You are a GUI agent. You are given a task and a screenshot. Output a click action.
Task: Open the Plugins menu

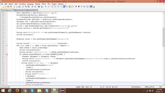pyautogui.click(x=54, y=4)
